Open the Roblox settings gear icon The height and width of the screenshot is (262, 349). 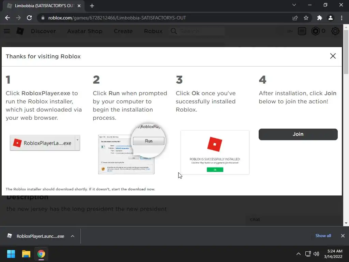point(335,31)
